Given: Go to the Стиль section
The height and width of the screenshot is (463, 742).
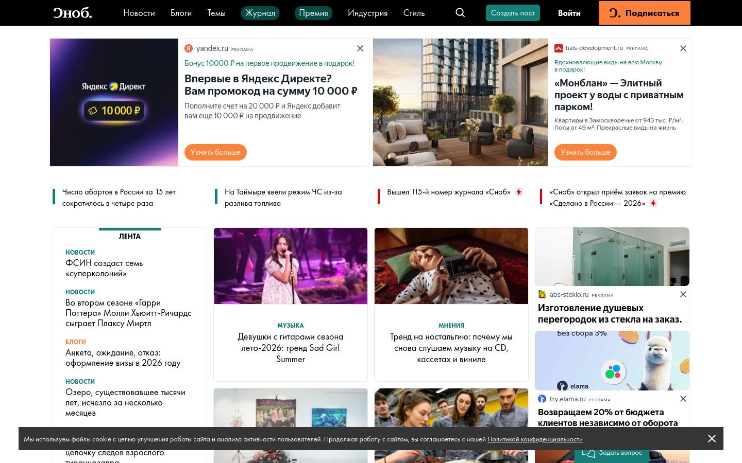Looking at the screenshot, I should 414,13.
